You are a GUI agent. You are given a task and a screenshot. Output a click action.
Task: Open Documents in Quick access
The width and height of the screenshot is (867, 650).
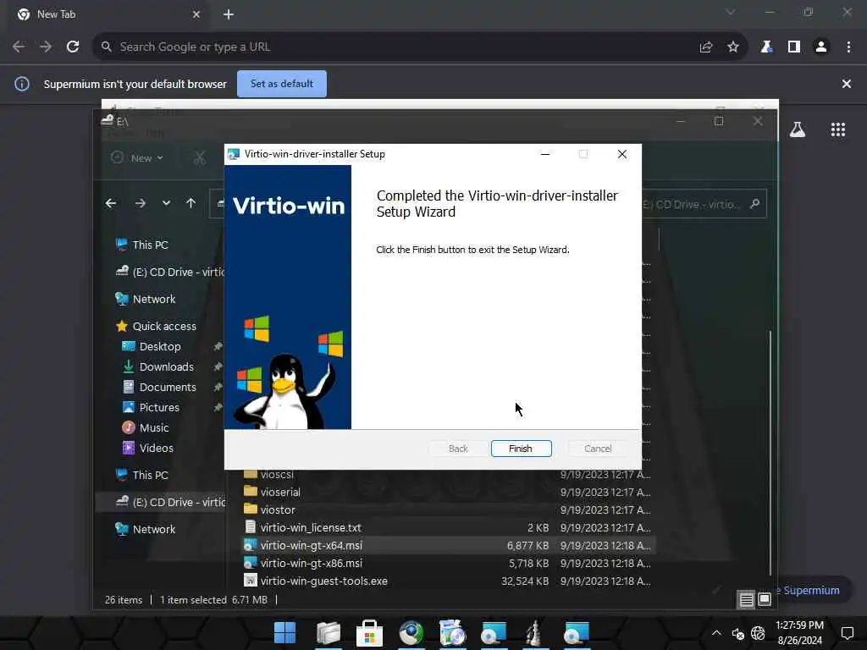point(159,387)
